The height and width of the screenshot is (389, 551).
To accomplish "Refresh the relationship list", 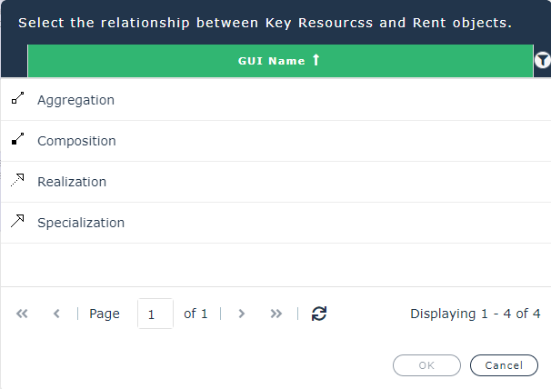I will [319, 314].
